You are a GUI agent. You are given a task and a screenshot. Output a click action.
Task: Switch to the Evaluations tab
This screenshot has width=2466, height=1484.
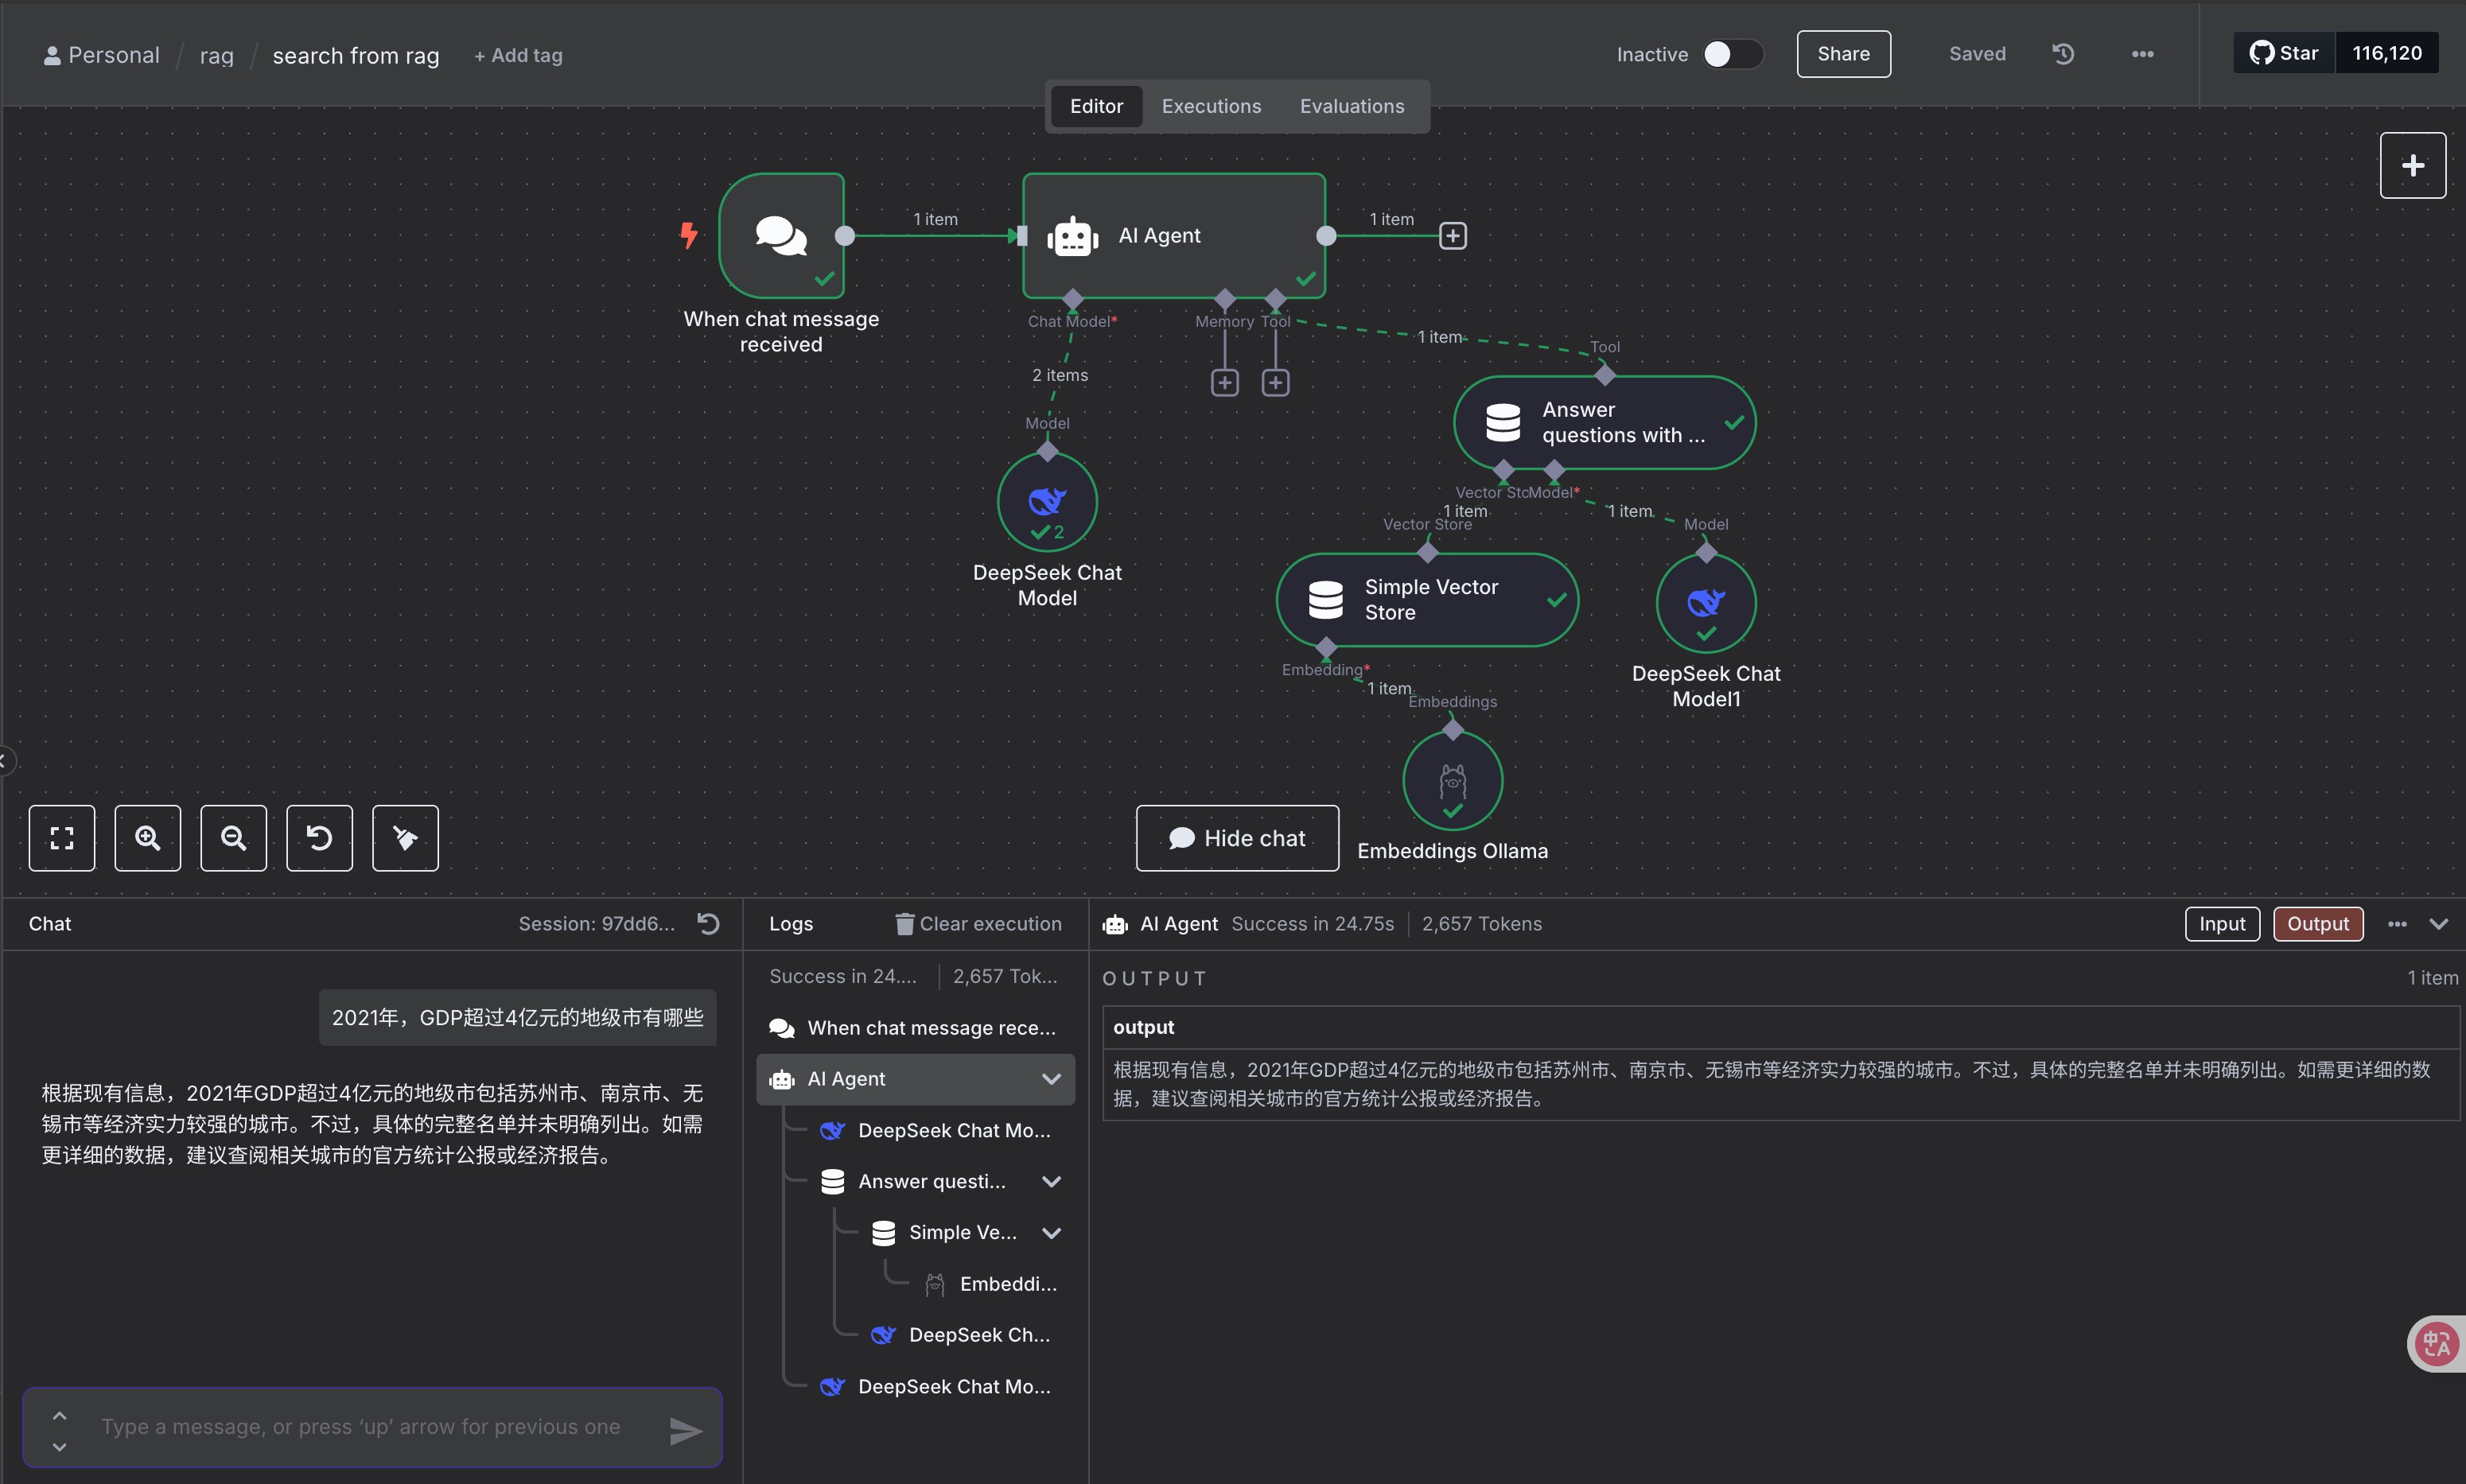(1352, 106)
